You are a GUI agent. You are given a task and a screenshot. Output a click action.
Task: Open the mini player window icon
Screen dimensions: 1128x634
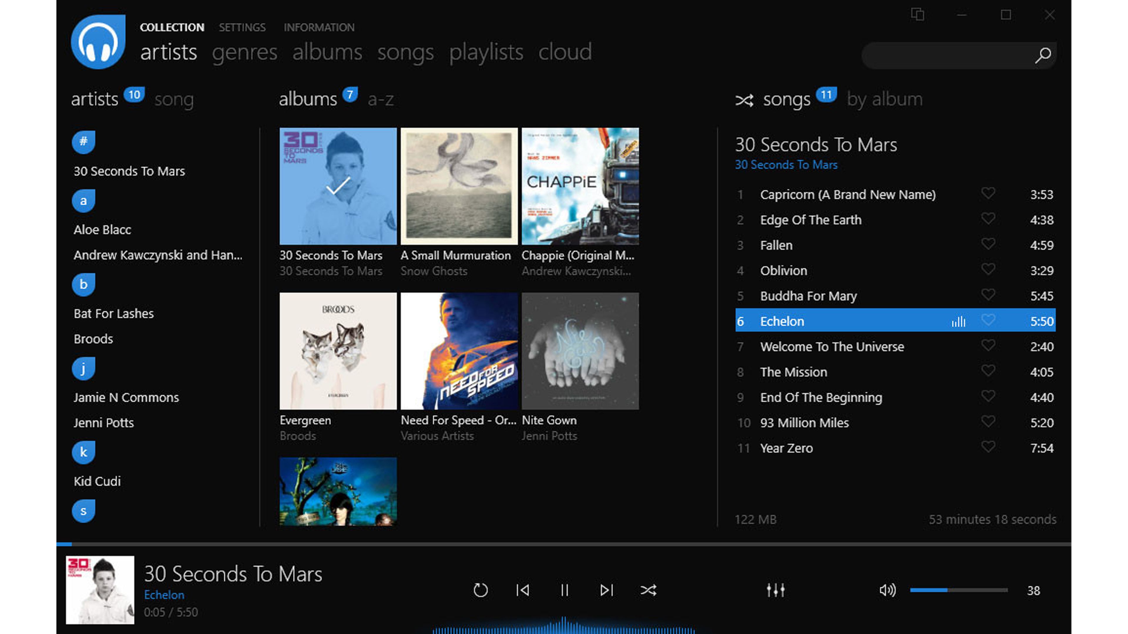coord(917,15)
